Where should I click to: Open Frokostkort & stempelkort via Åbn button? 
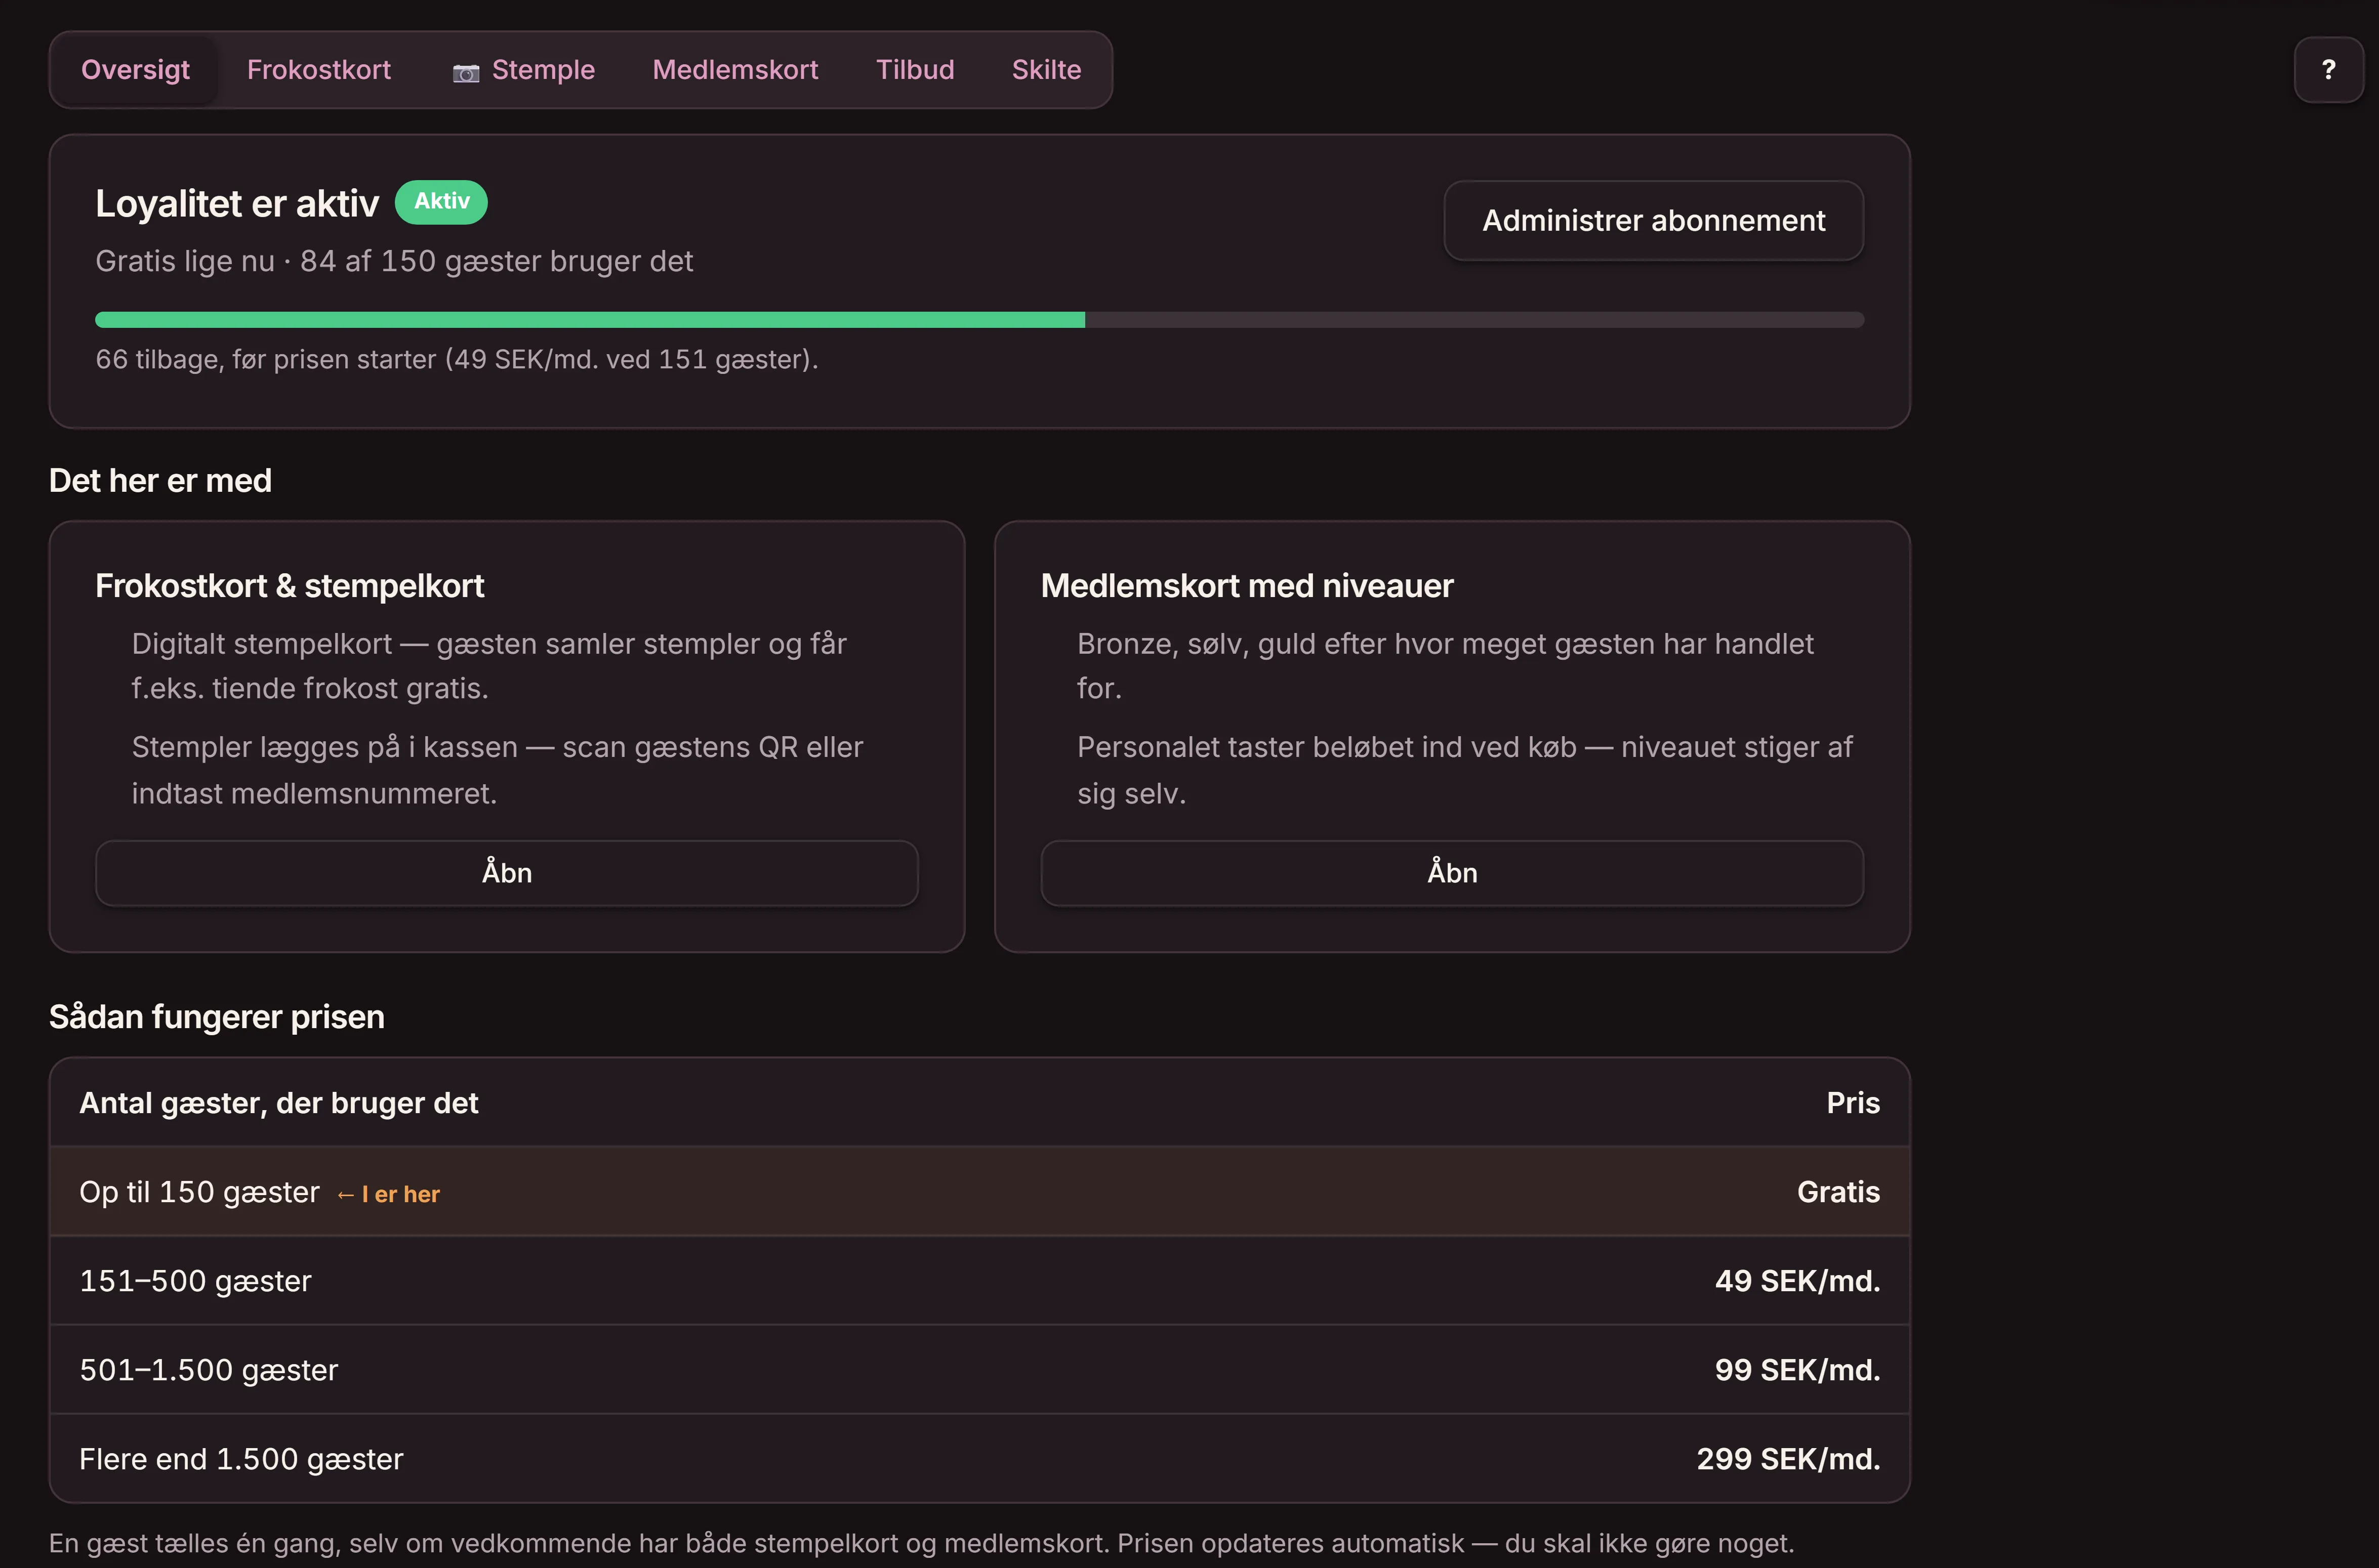[506, 873]
